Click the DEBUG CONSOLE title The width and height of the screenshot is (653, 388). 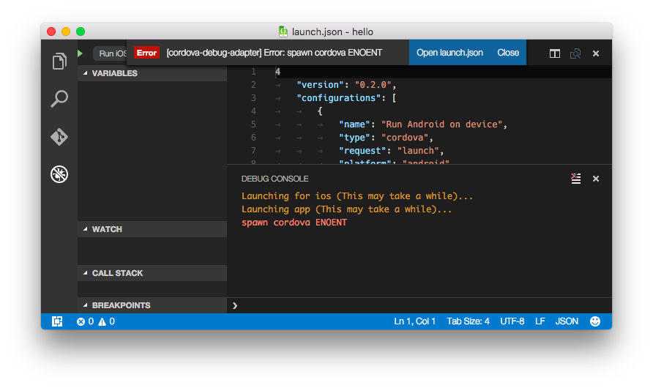click(275, 179)
